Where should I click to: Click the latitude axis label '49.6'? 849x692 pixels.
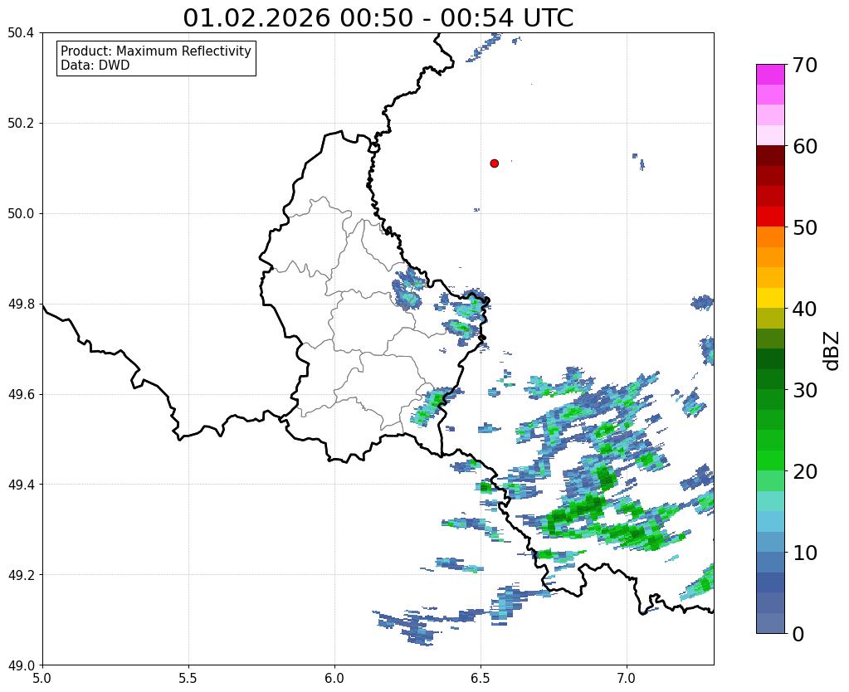click(x=21, y=394)
